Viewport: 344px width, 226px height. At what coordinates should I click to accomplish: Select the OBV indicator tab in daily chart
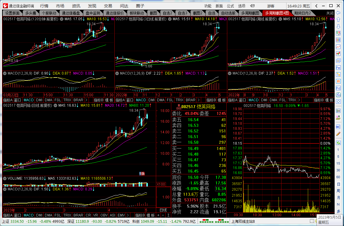(x=104, y=215)
